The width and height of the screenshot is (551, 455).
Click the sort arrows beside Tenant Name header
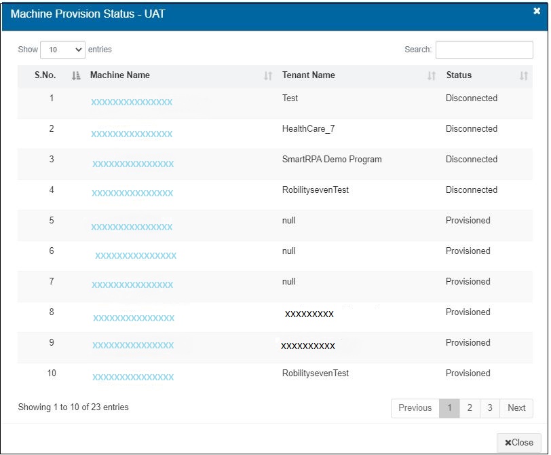(x=432, y=76)
